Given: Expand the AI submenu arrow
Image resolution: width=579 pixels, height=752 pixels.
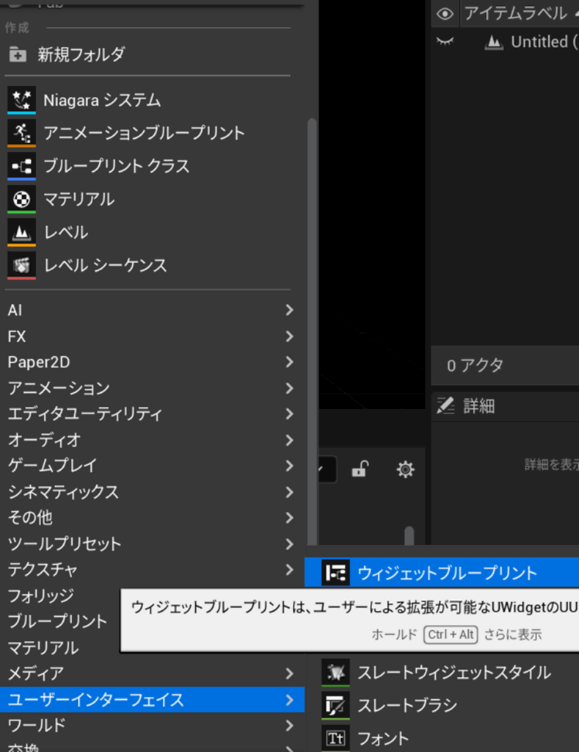Looking at the screenshot, I should click(x=289, y=310).
